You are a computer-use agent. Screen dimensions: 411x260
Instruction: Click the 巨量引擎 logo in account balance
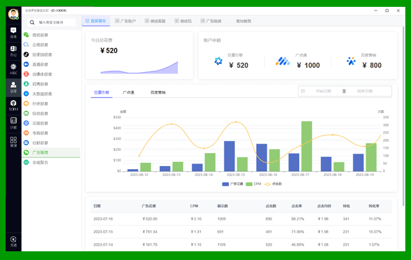(218, 61)
